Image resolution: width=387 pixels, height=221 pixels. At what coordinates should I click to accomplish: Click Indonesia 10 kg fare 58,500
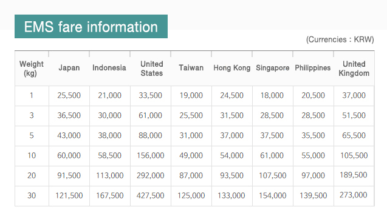coord(109,155)
